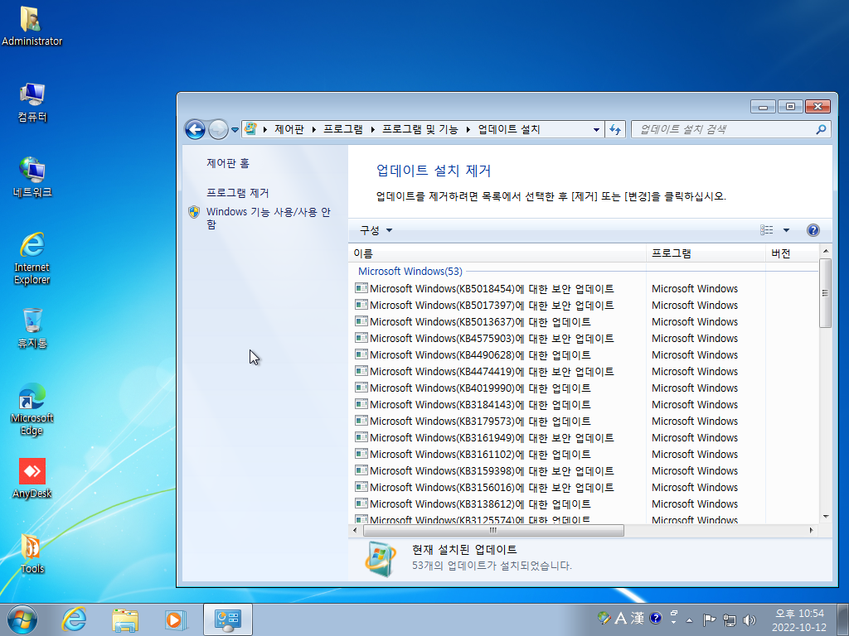Click the icon of KB4490628 update
The image size is (849, 636).
[x=361, y=354]
